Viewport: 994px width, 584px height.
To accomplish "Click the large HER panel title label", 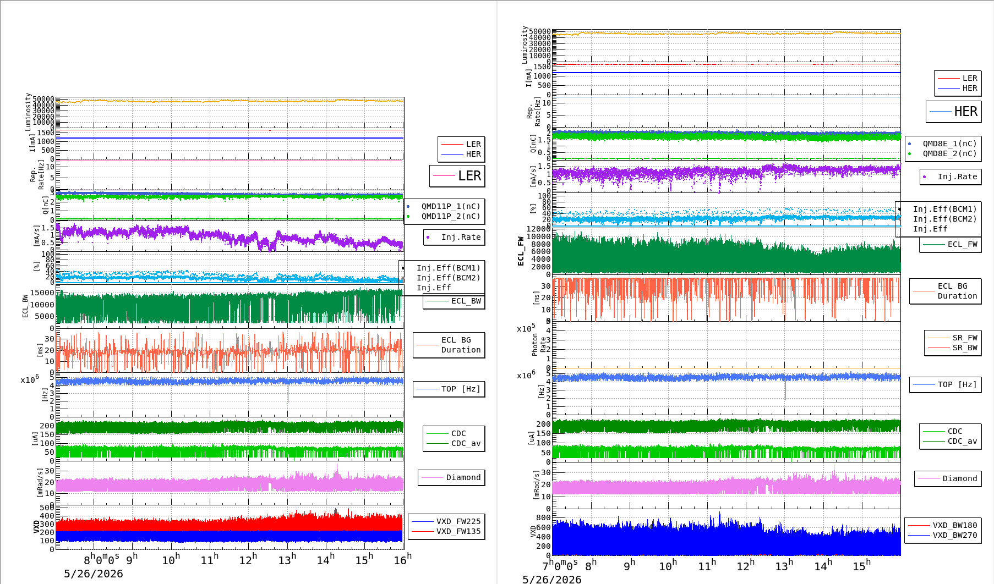I will (966, 112).
